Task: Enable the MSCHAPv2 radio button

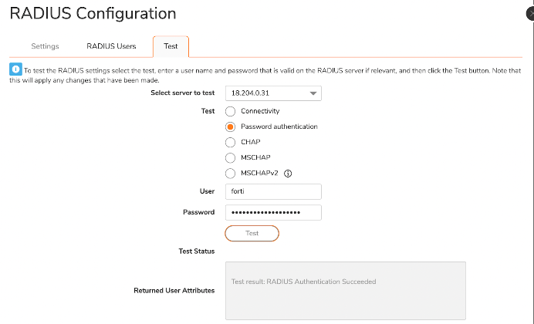Action: coord(230,173)
